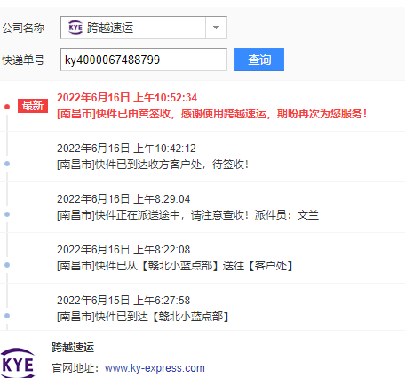Click the 送往【客户处】 status entry
This screenshot has height=378, width=405.
(x=175, y=266)
